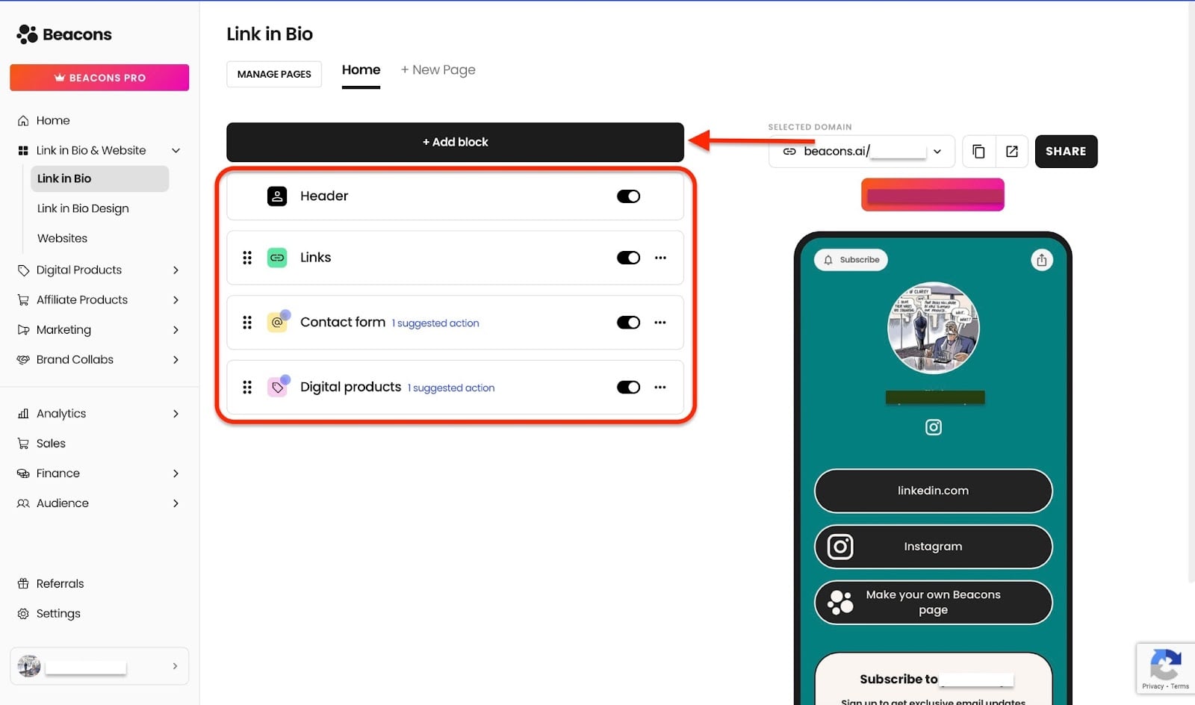Click the linkedin.com preview link button
This screenshot has height=705, width=1195.
click(933, 491)
